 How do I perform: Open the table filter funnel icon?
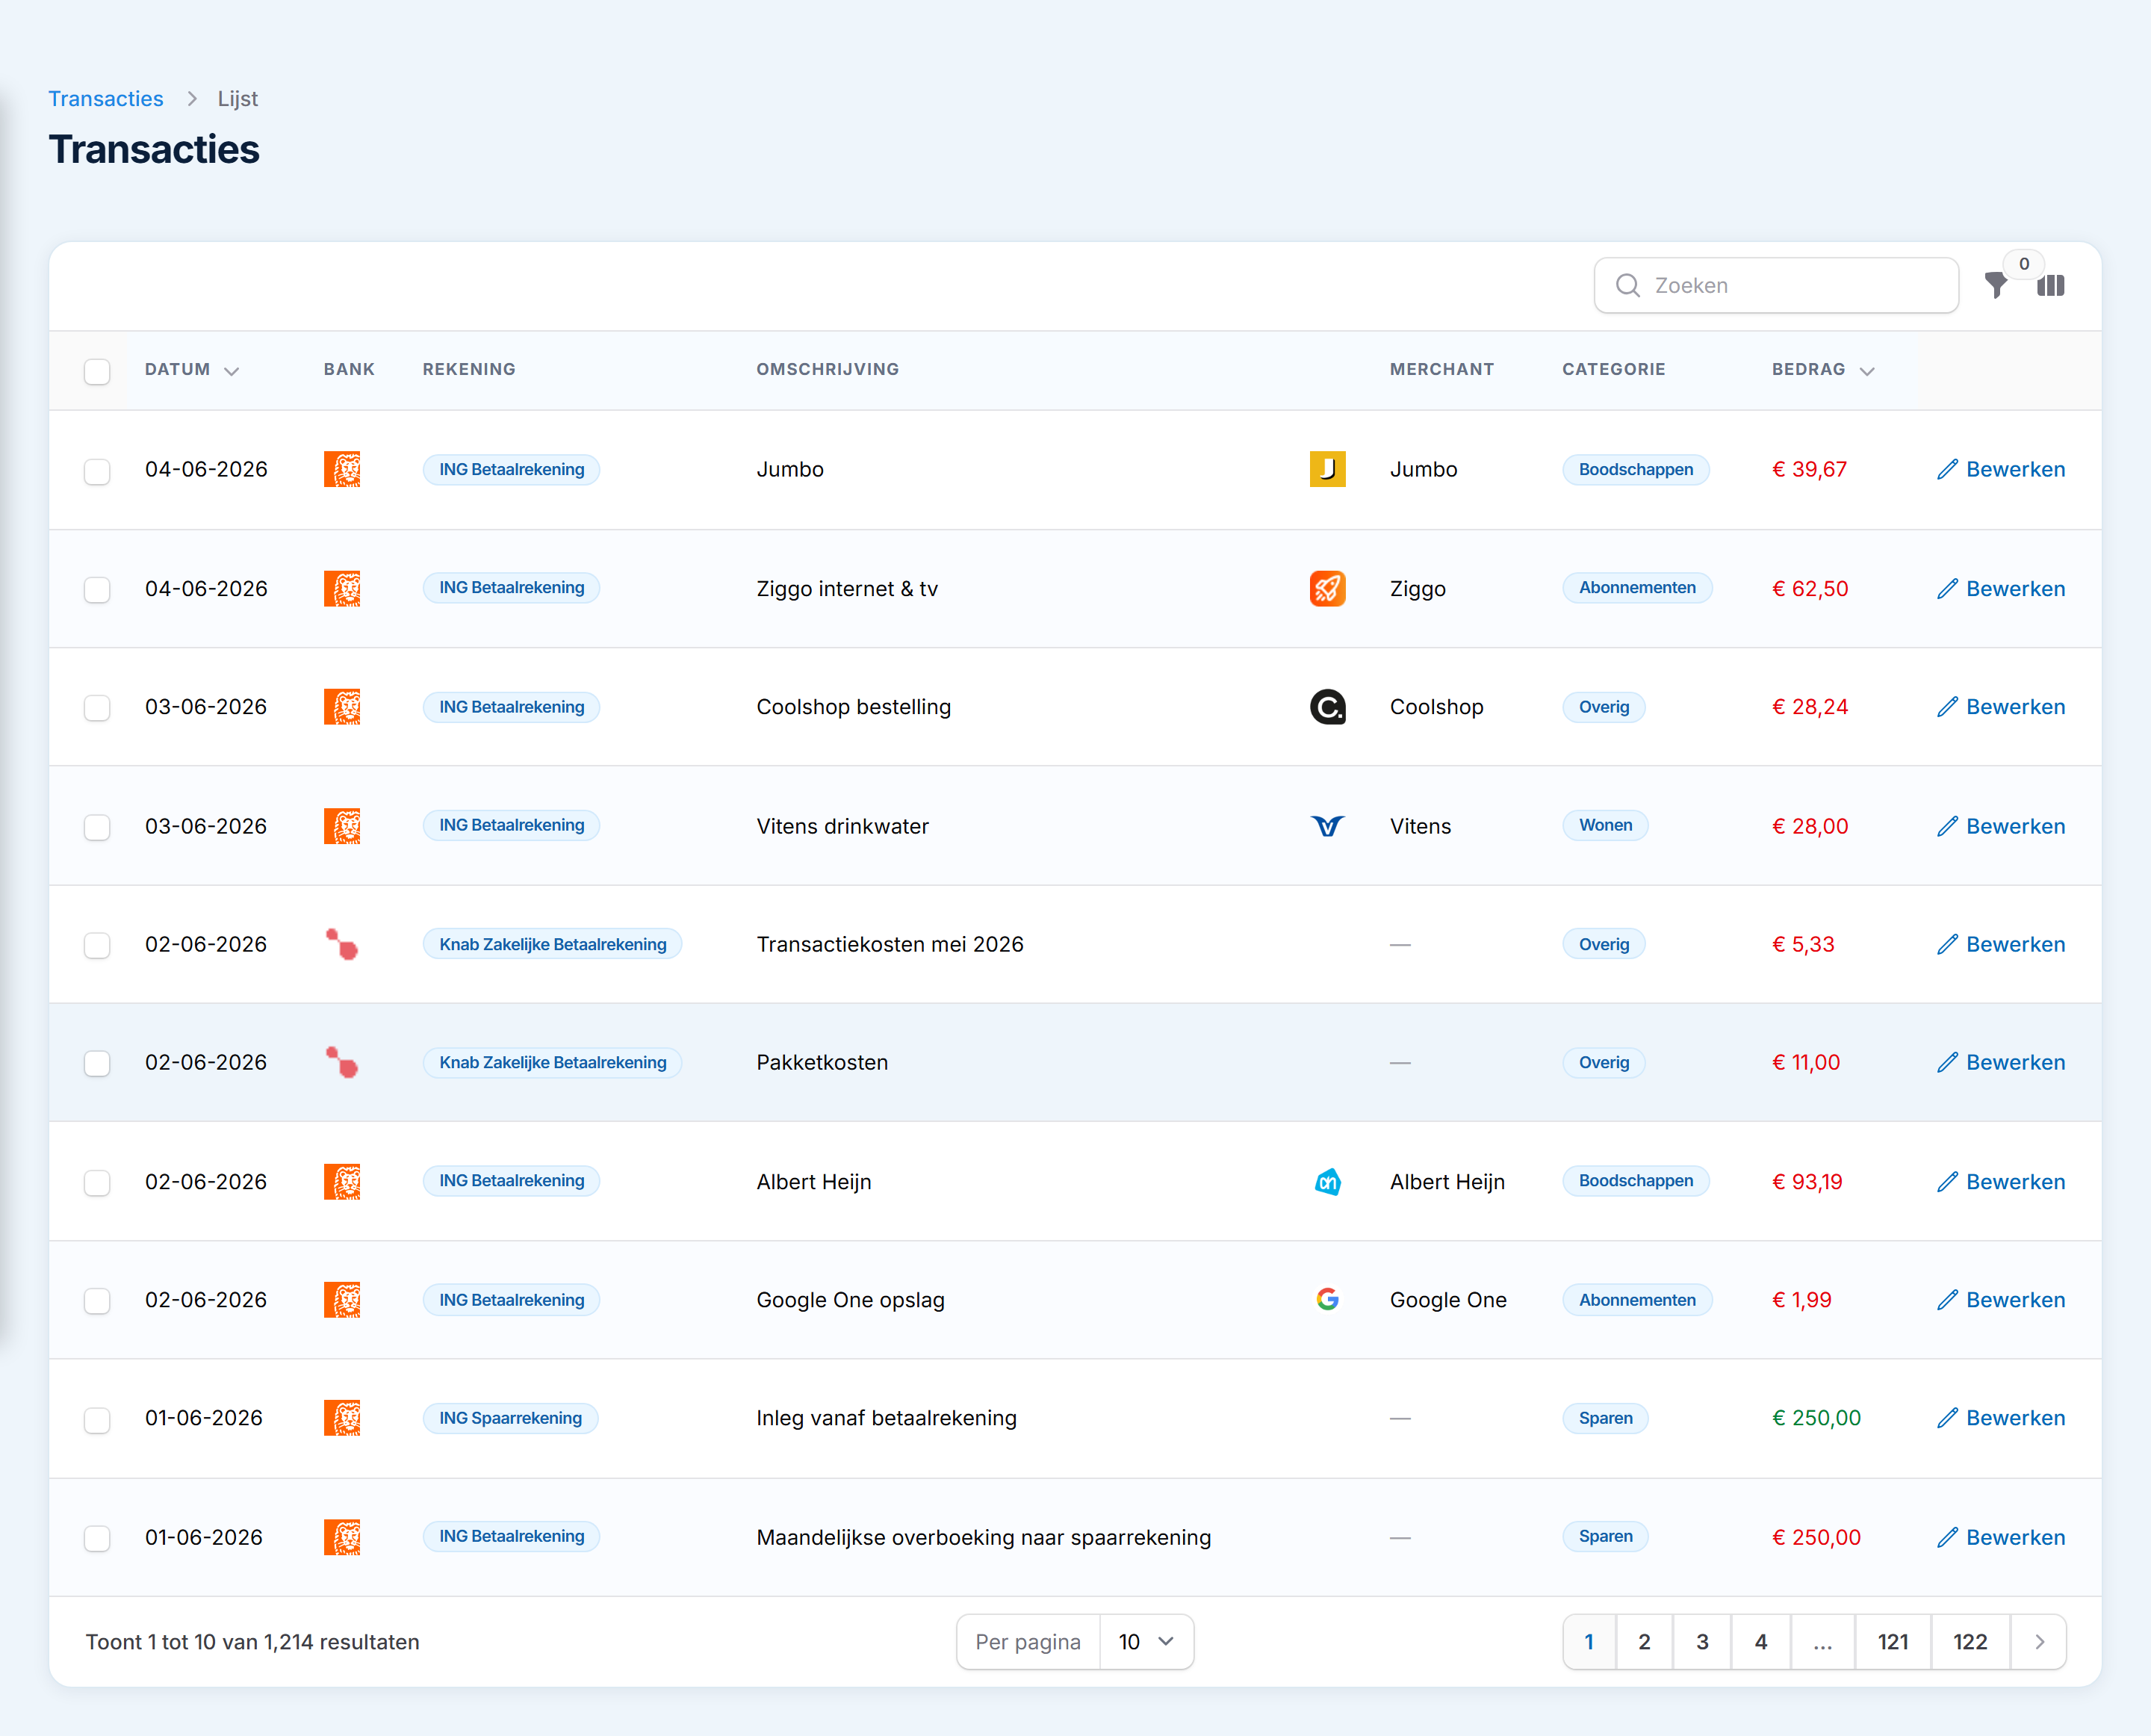point(1996,286)
